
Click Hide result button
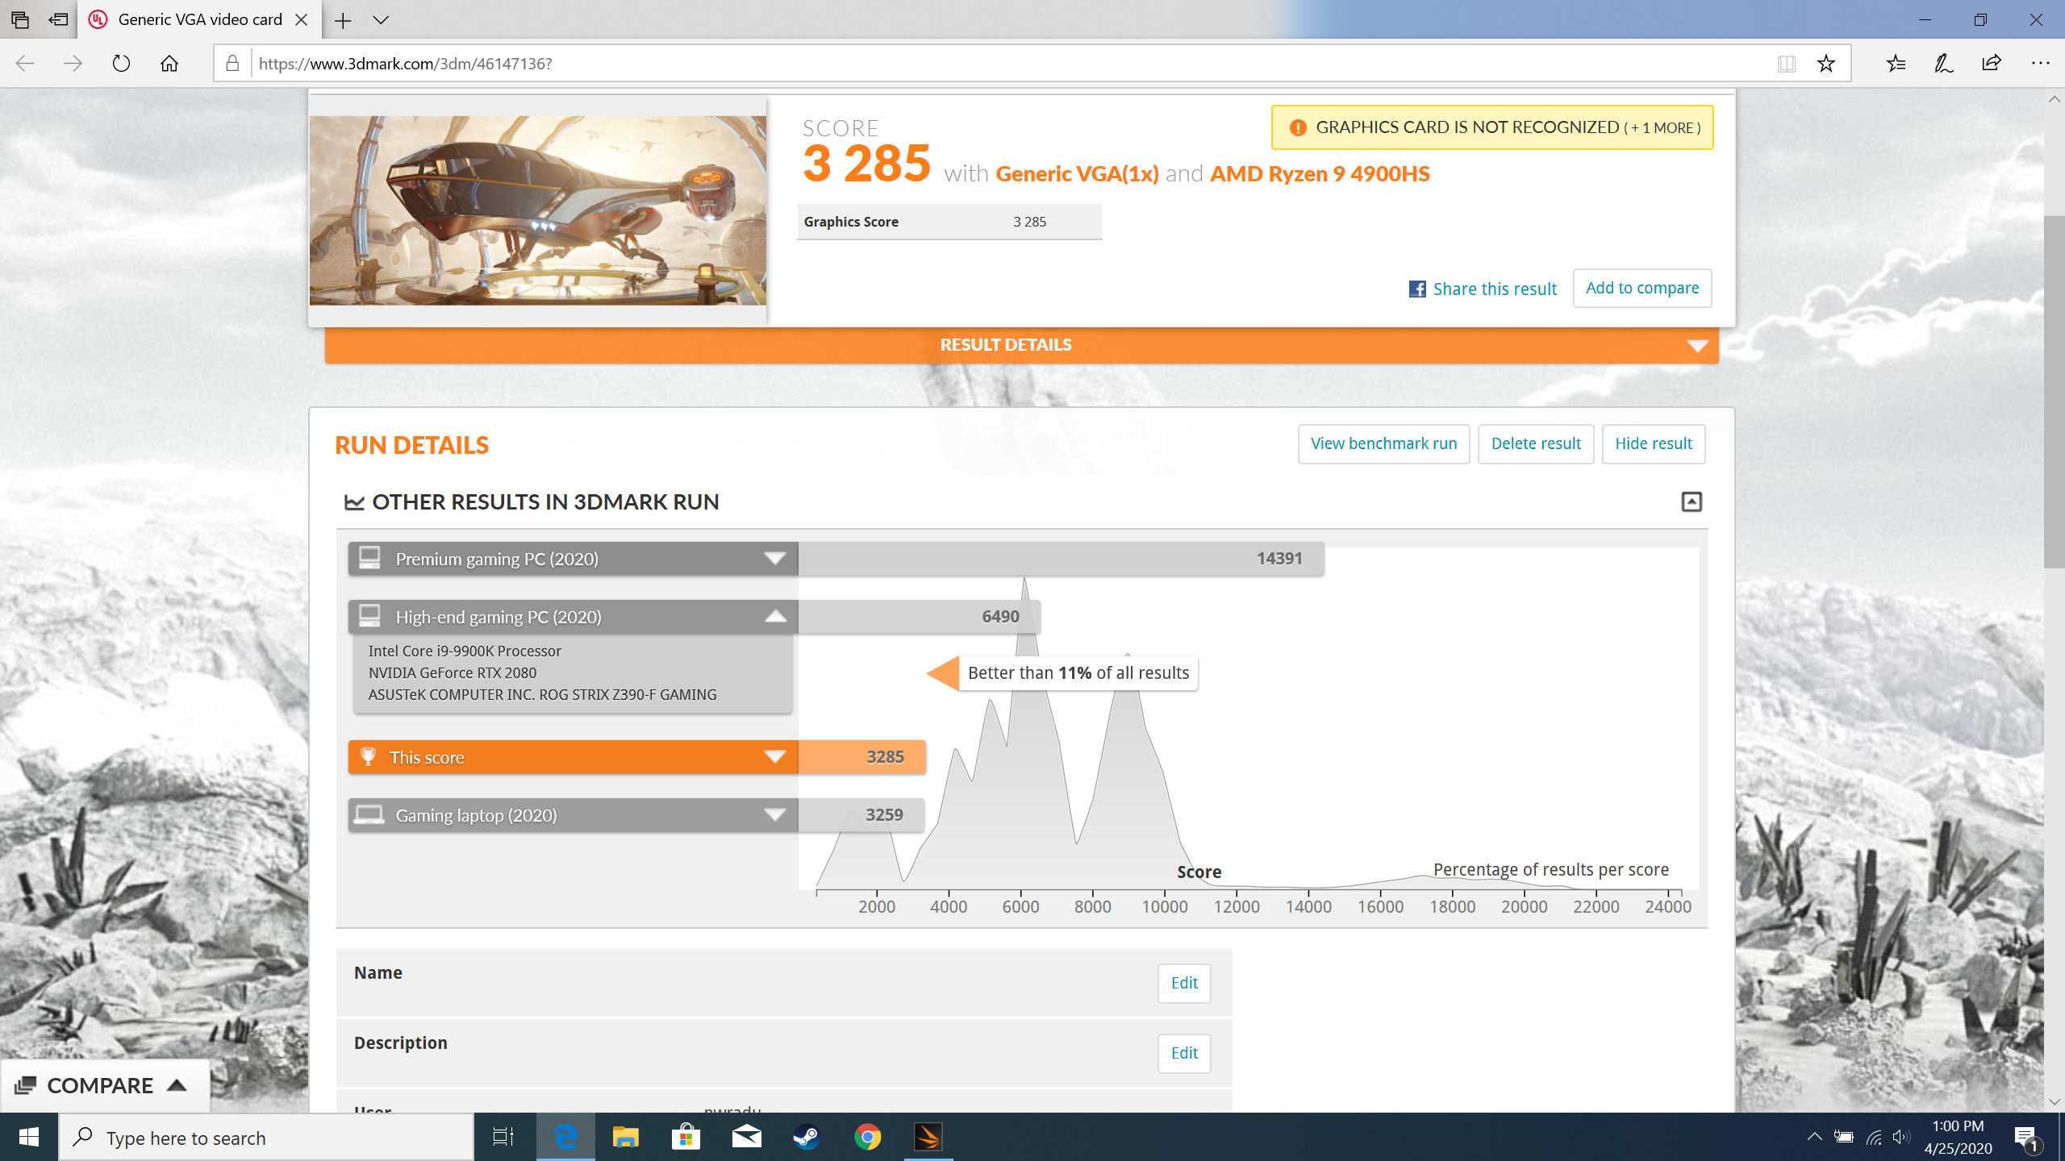[x=1654, y=443]
